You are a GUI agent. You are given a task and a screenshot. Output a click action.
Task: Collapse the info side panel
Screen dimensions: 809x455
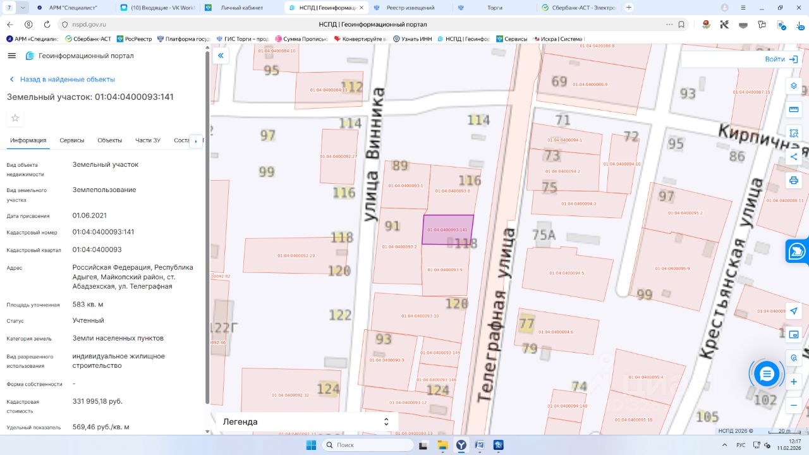point(221,56)
